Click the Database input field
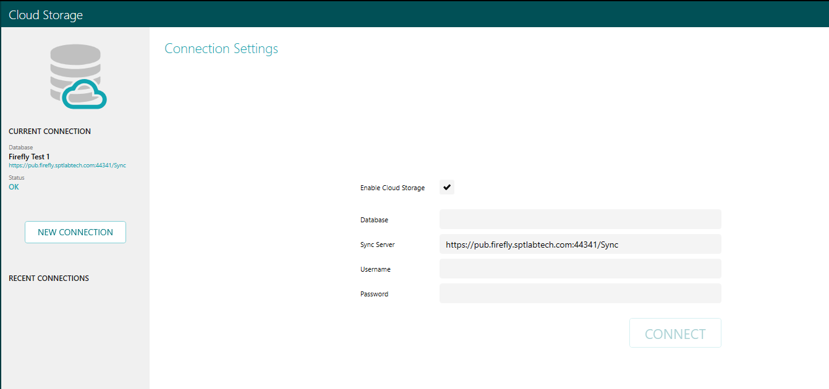 click(x=580, y=219)
